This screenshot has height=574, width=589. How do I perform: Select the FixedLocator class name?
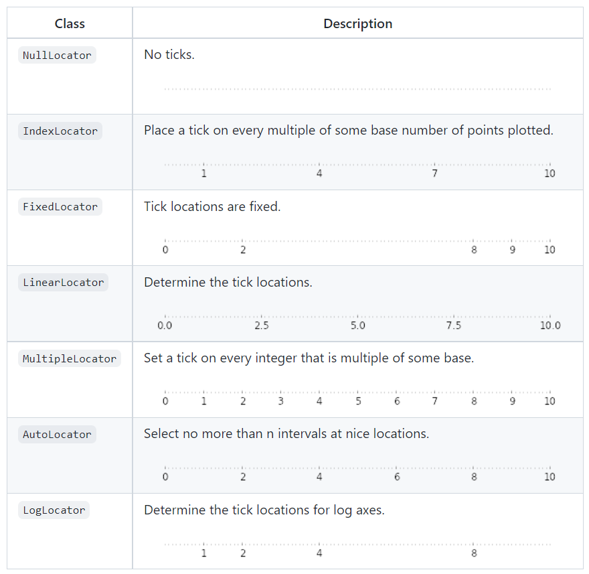point(60,207)
